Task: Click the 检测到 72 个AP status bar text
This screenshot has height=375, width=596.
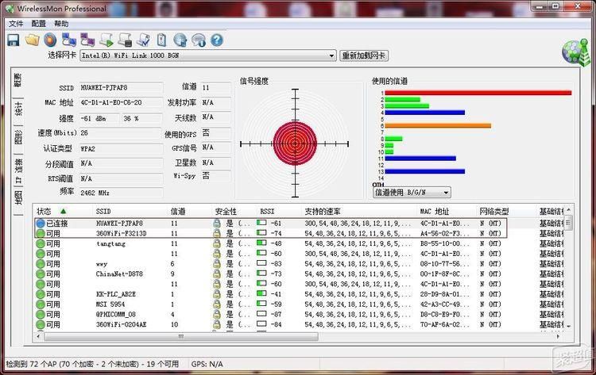Action: click(x=92, y=364)
